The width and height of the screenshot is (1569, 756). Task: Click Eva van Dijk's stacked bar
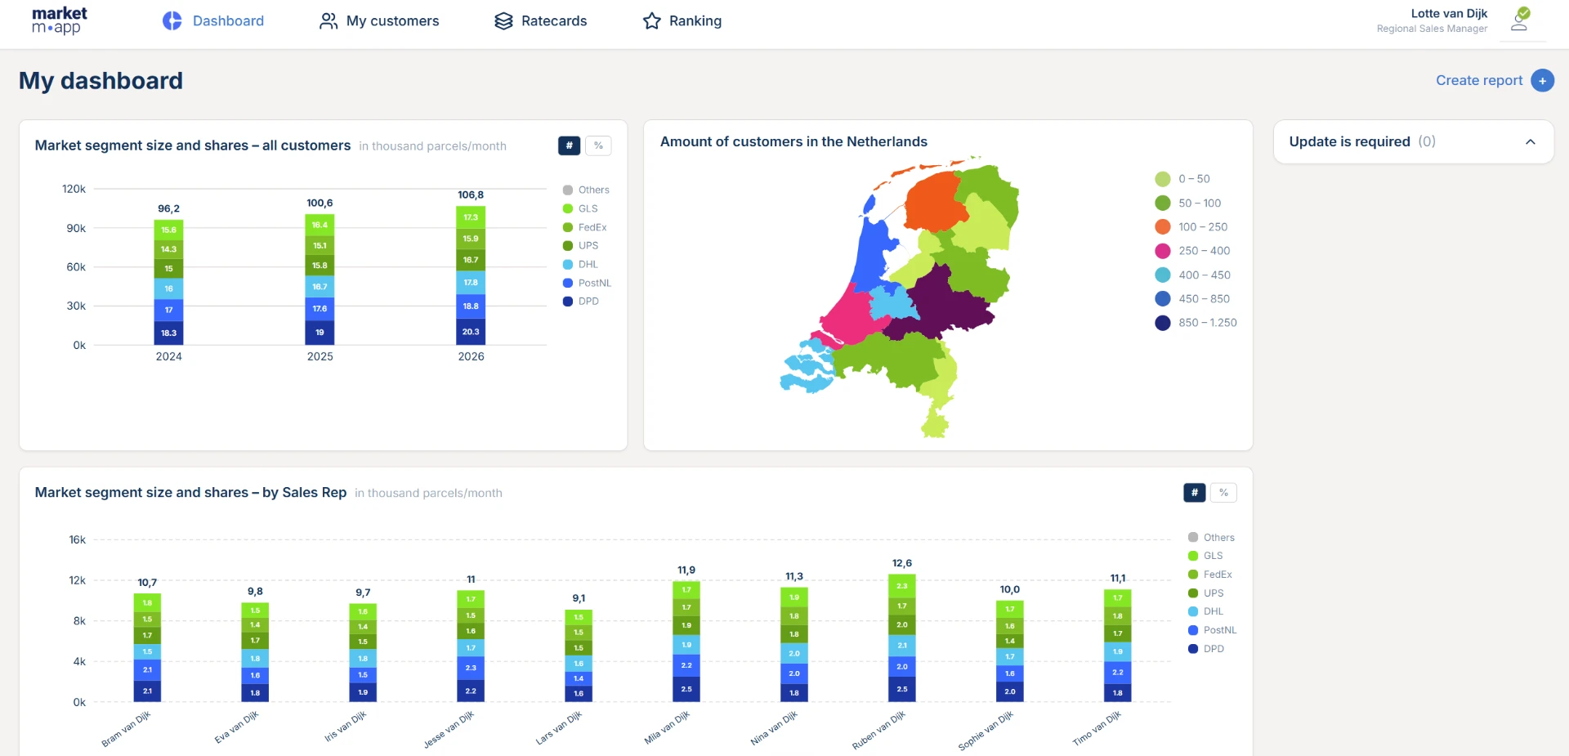(255, 651)
